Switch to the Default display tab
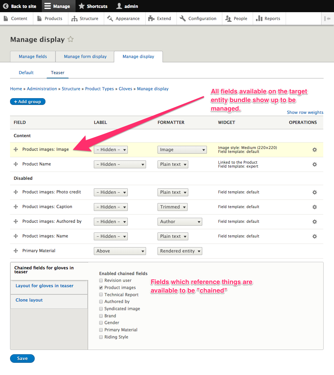Viewport: 334px width, 375px height. click(26, 72)
